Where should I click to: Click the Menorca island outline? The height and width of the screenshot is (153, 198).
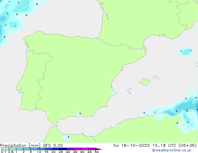[156, 77]
